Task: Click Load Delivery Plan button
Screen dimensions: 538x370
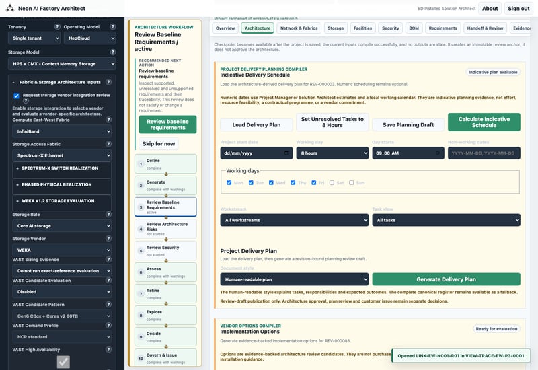Action: pyautogui.click(x=256, y=125)
